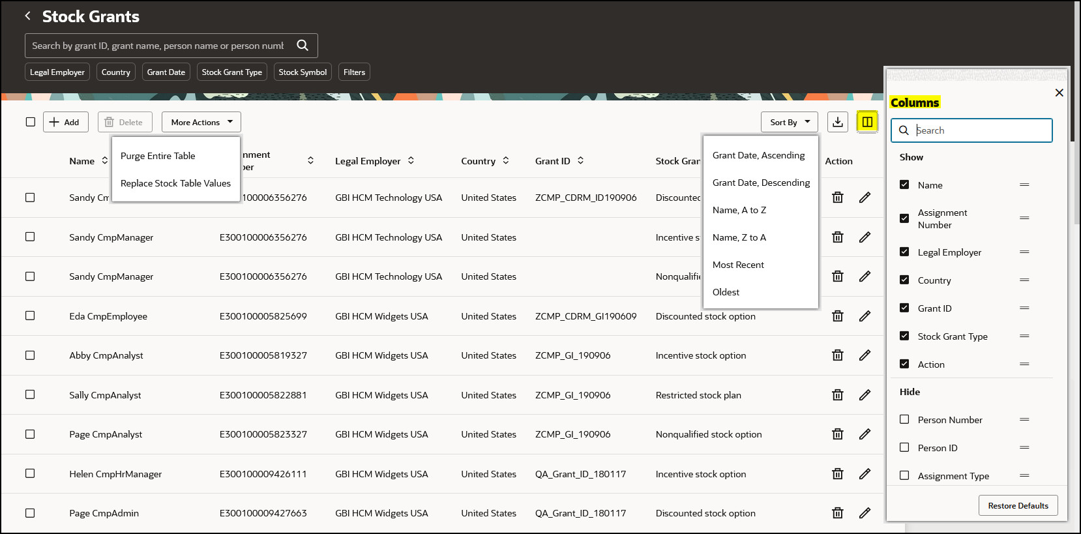Click the drag handle for Name column
The height and width of the screenshot is (534, 1081).
coord(1024,185)
